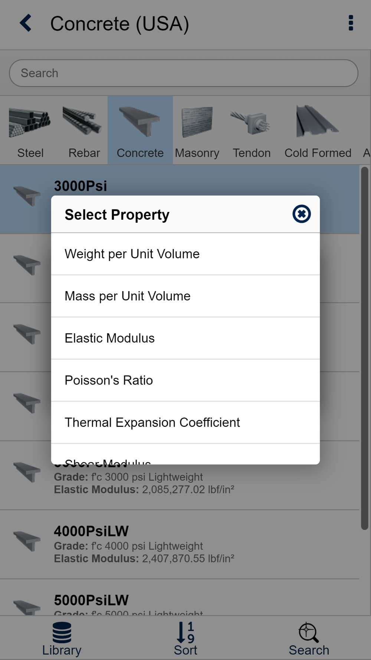Image resolution: width=371 pixels, height=660 pixels.
Task: Open the Sort options
Action: point(185,638)
